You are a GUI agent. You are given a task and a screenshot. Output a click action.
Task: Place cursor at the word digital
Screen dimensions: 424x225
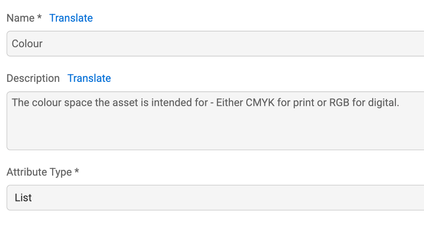point(384,102)
